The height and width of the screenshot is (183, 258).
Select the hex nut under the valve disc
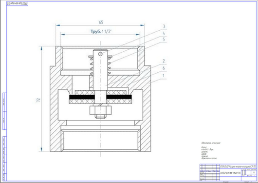[101, 110]
